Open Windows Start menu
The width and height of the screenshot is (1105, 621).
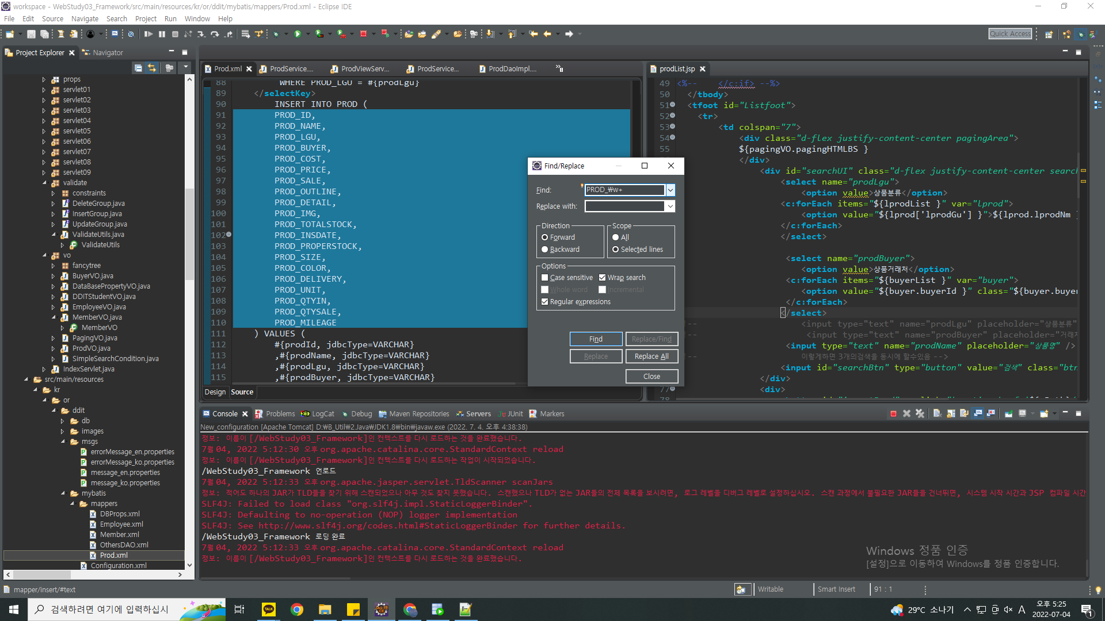(x=14, y=609)
